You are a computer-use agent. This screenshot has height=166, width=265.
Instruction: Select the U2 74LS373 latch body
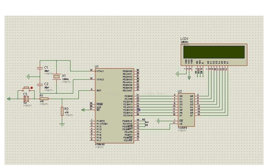point(186,110)
